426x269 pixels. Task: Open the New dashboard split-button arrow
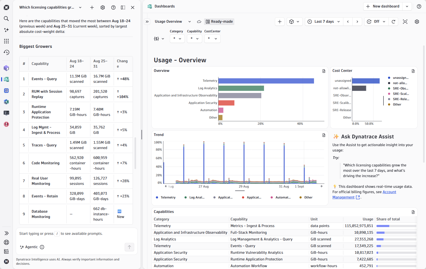407,6
